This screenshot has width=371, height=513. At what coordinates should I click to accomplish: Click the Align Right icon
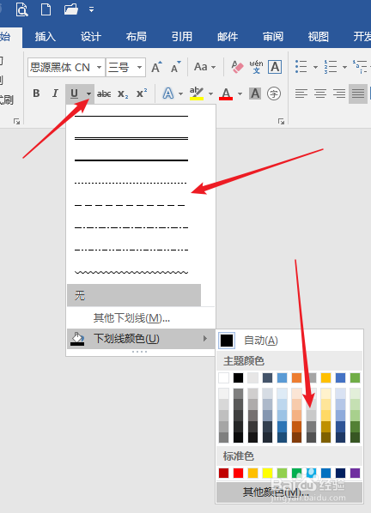click(339, 94)
